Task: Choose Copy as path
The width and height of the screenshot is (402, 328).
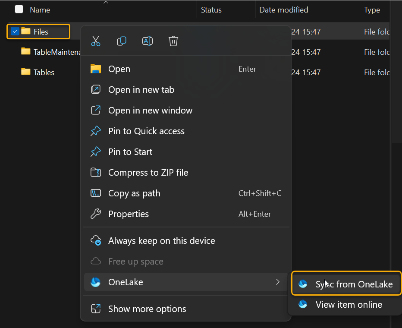Action: tap(134, 193)
